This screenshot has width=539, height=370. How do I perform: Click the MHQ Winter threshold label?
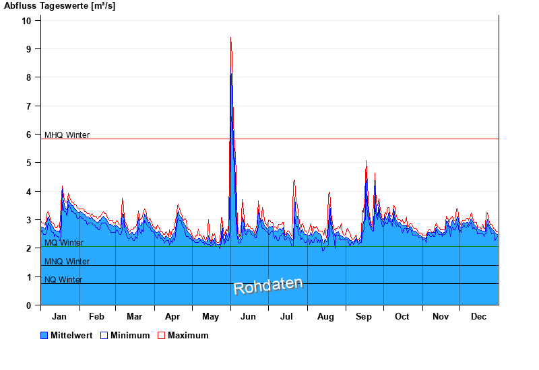67,135
